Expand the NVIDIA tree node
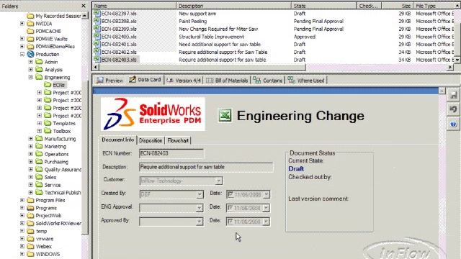Screen dimensions: 461x259 (x=22, y=23)
